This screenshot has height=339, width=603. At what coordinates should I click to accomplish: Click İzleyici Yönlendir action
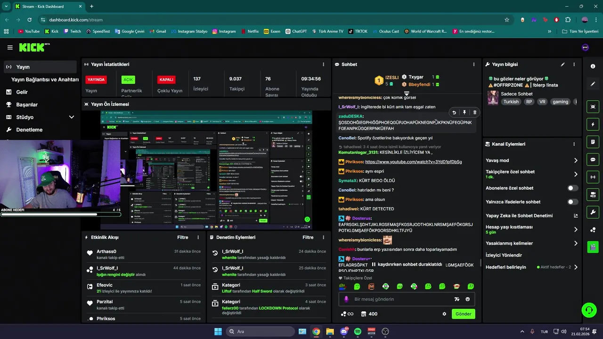click(x=504, y=255)
